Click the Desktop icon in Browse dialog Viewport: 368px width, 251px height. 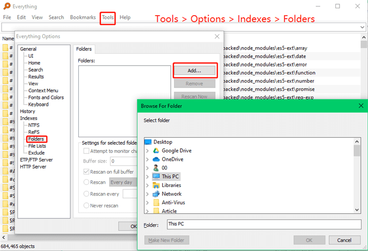(x=148, y=142)
